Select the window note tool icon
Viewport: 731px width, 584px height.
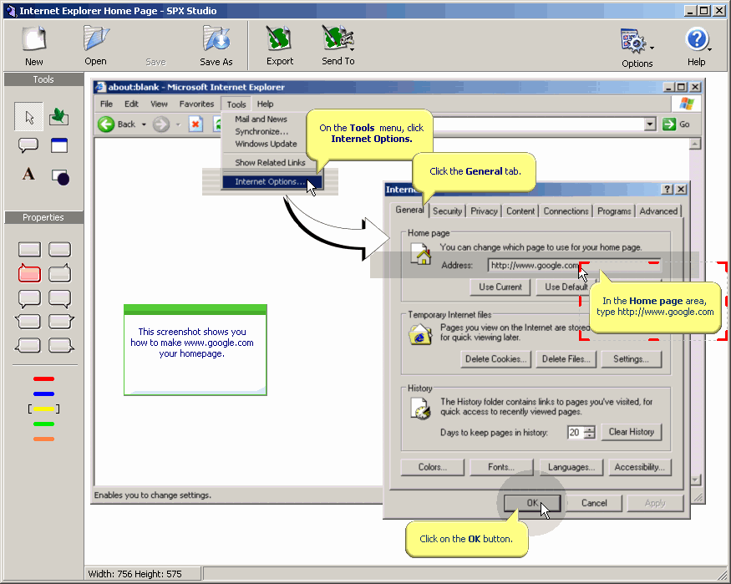59,146
